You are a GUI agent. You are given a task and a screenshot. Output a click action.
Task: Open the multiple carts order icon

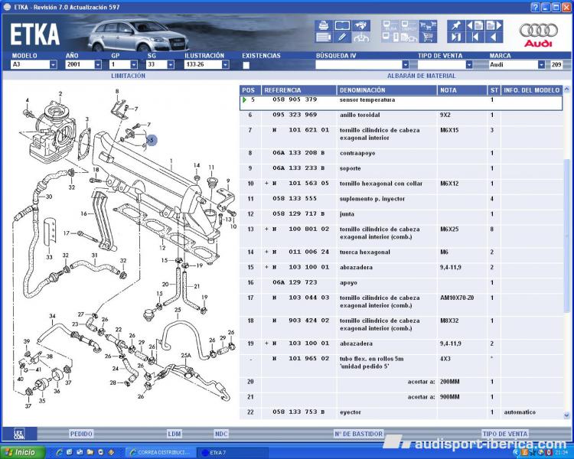428,25
